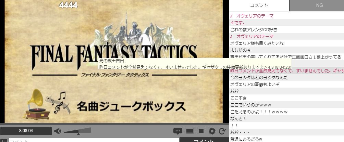Screen dimensions: 344x142
Task: Open comment command panel icon beside input
Action: click(x=4, y=140)
